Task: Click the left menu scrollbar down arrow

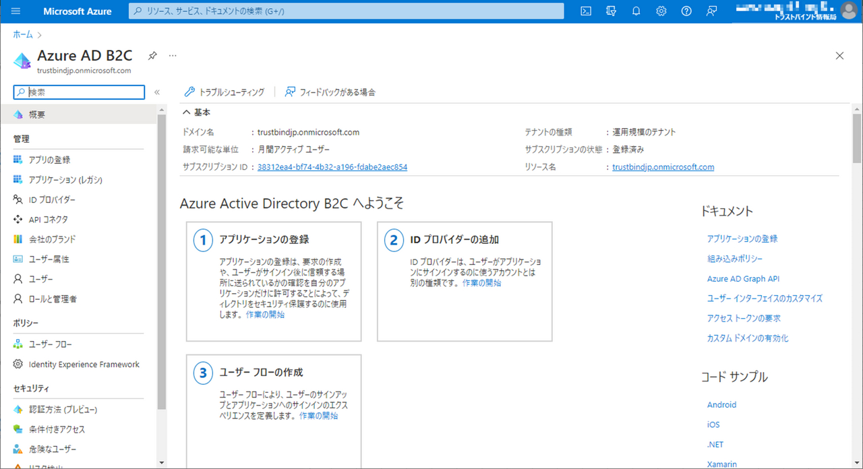Action: [x=160, y=463]
